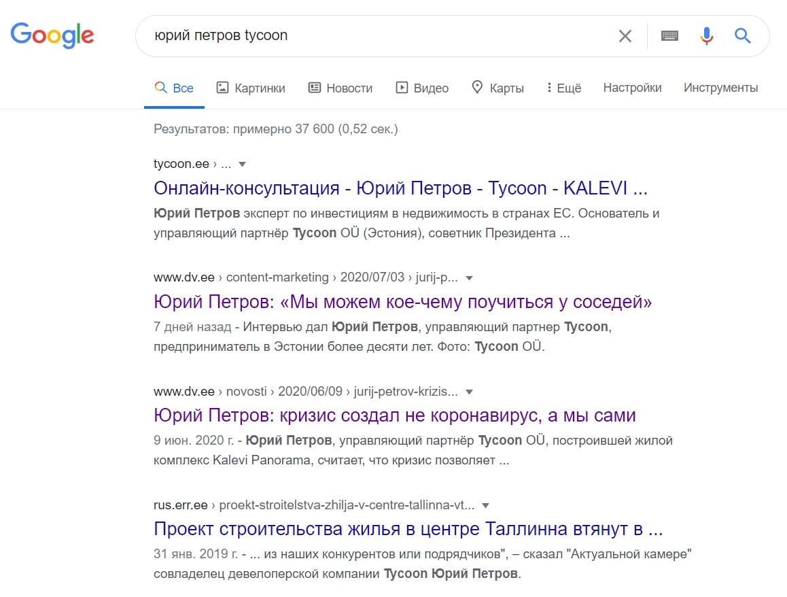Open Инструменты search tools

(x=720, y=88)
